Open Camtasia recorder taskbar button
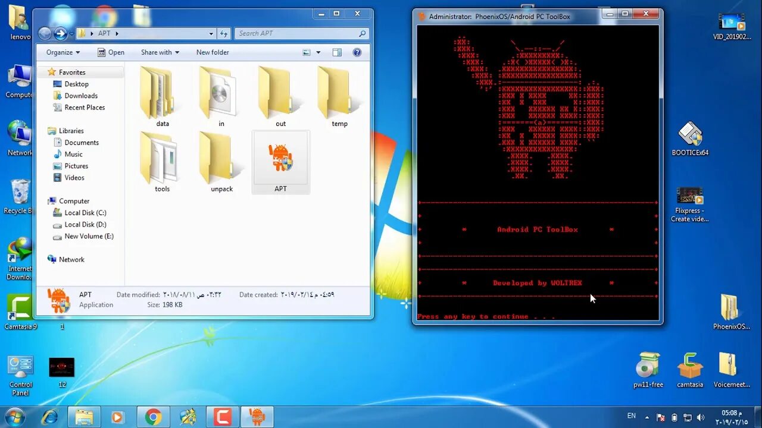This screenshot has width=762, height=428. pyautogui.click(x=222, y=417)
